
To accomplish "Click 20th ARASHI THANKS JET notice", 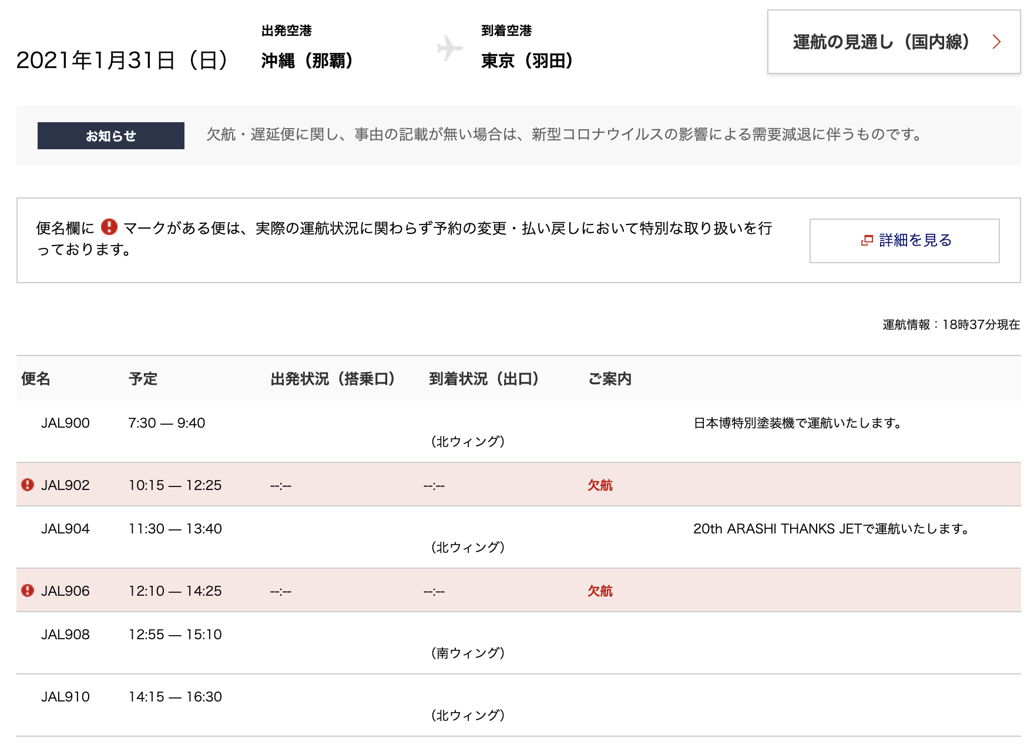I will (x=832, y=529).
